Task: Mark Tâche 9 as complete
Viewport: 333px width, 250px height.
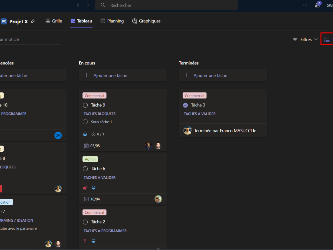Action: (85, 105)
